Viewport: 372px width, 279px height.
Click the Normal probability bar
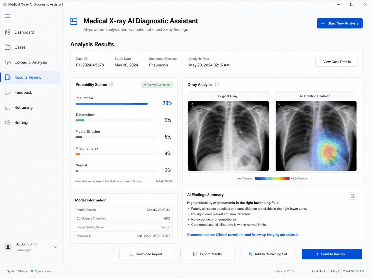[116, 171]
